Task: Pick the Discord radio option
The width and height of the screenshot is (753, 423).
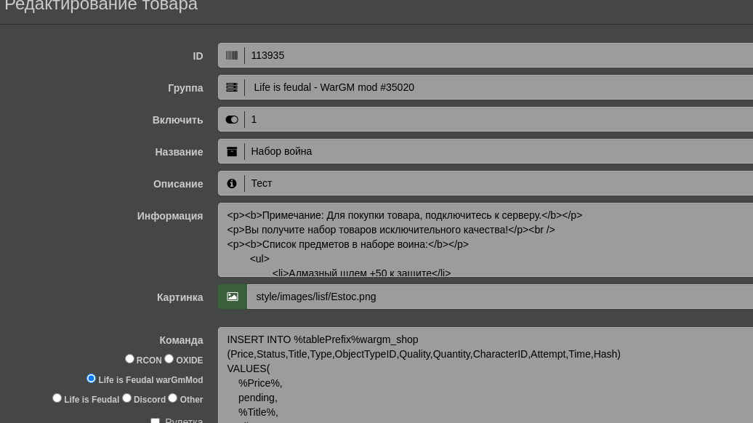Action: [x=126, y=398]
